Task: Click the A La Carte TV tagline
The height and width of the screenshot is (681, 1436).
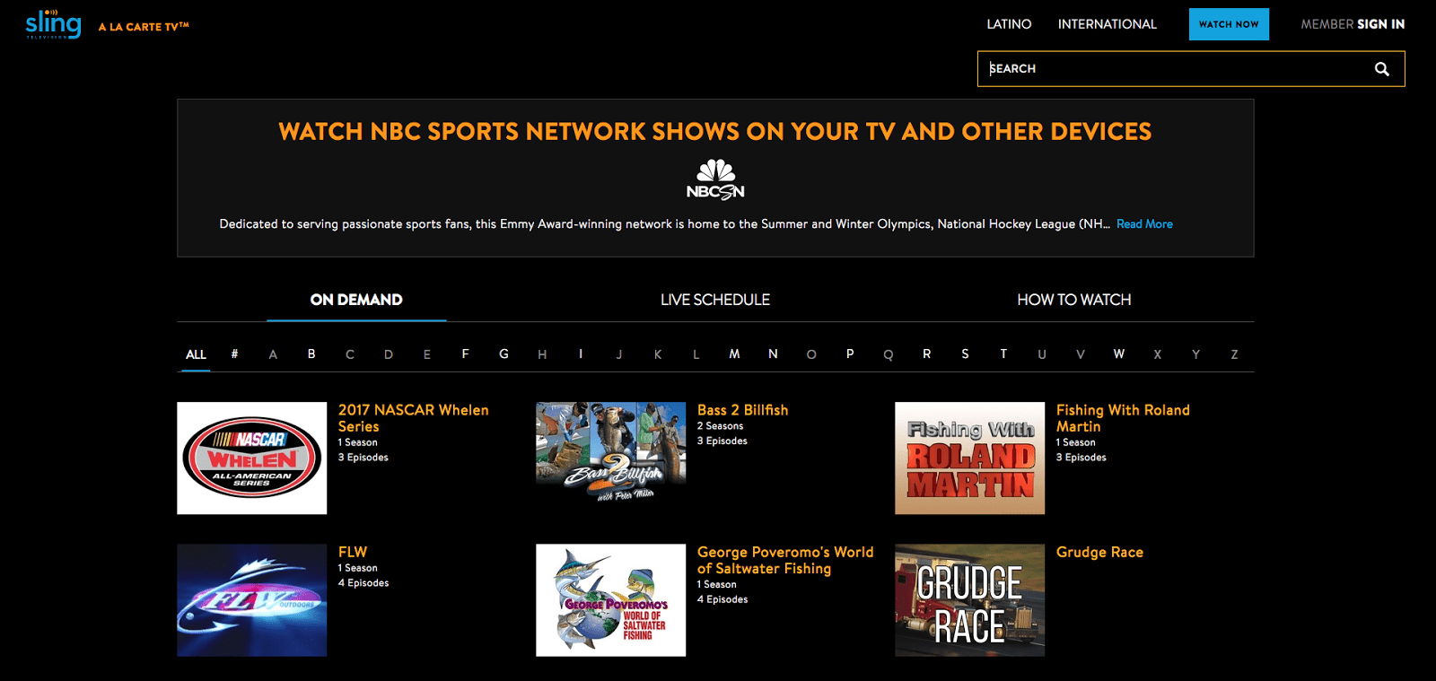Action: [x=144, y=27]
